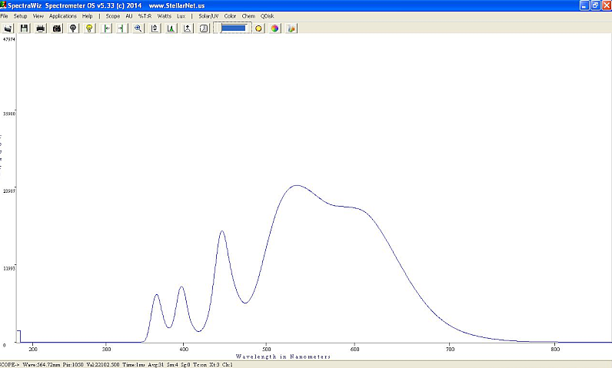Click the green peak finder icon
The width and height of the screenshot is (612, 368).
click(x=171, y=28)
